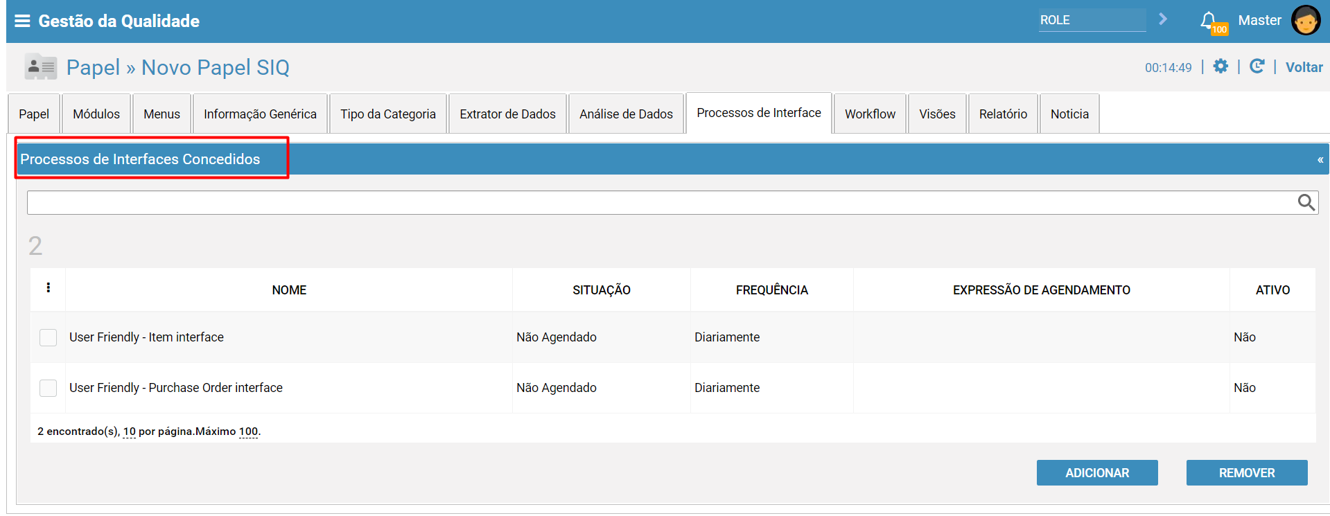Select the Processos de Interface tab
The image size is (1330, 516).
(759, 112)
